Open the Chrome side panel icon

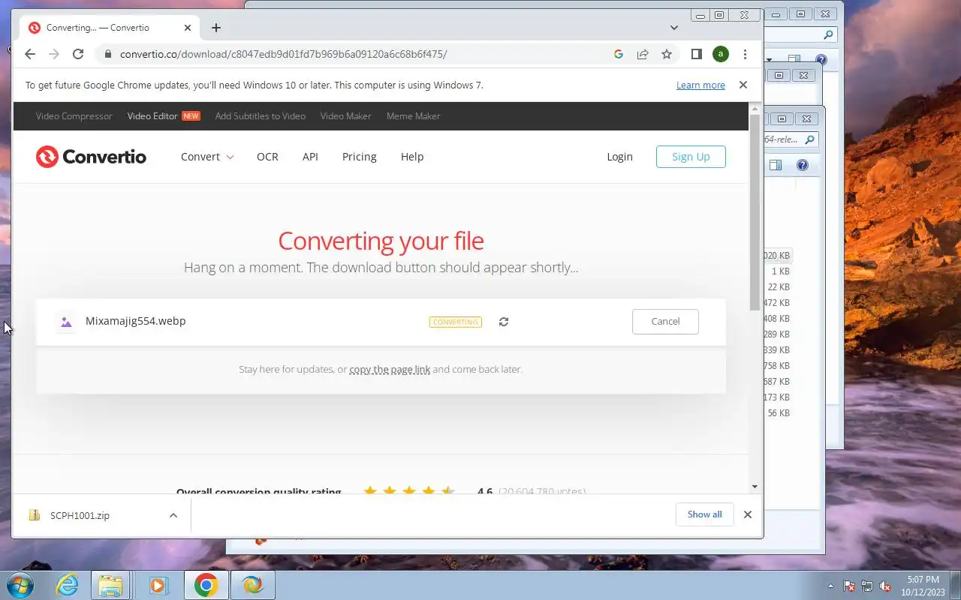pyautogui.click(x=696, y=54)
